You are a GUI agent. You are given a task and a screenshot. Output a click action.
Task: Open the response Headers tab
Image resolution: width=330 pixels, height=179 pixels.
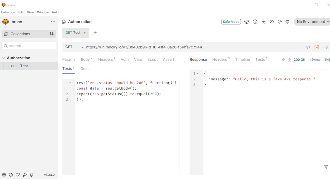[221, 60]
